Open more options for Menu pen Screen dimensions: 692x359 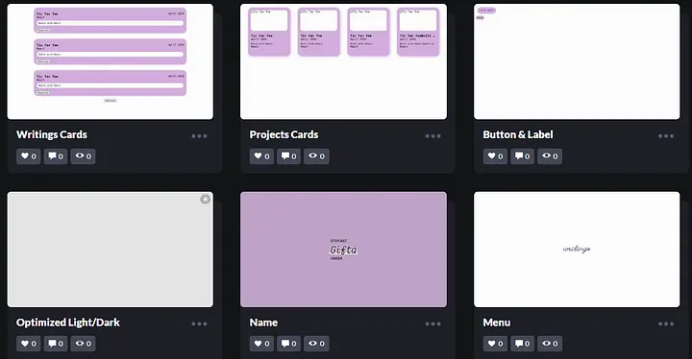click(666, 323)
